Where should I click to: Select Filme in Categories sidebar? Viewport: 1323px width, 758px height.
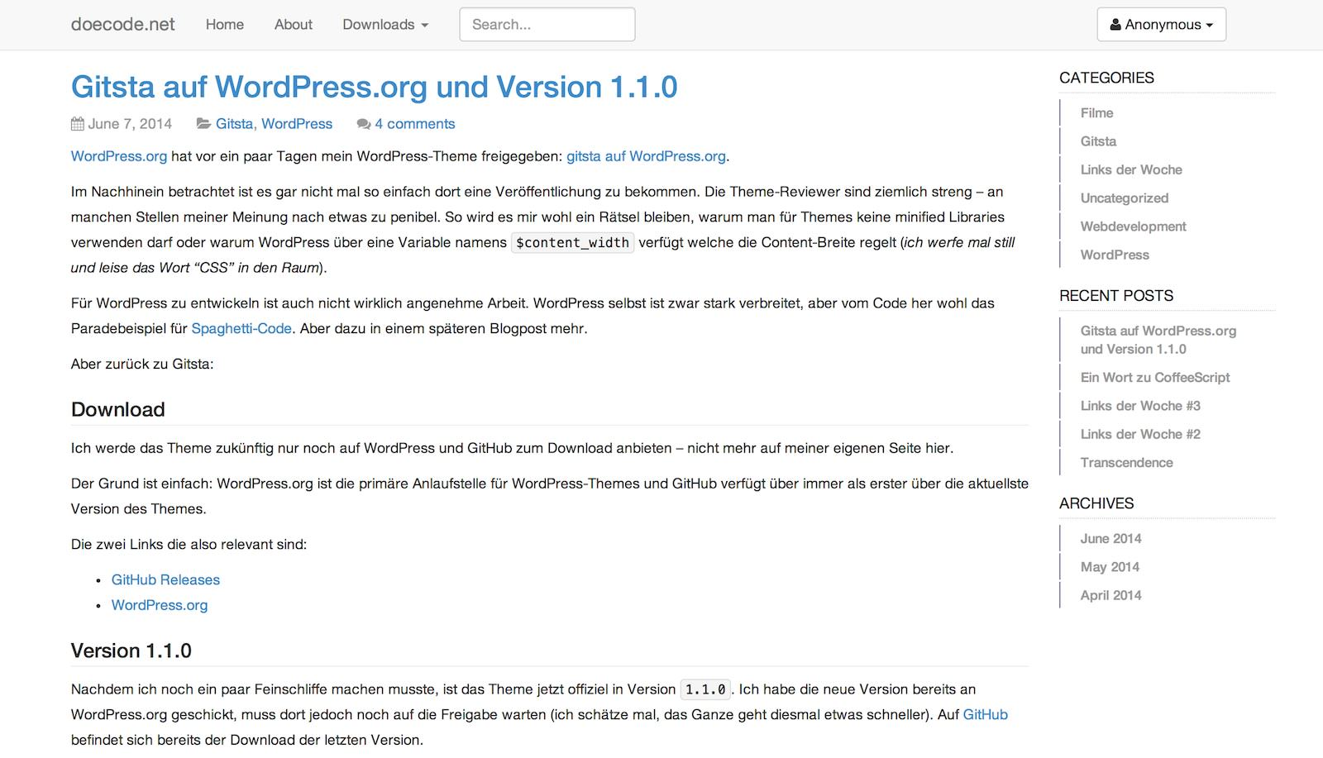[1096, 113]
